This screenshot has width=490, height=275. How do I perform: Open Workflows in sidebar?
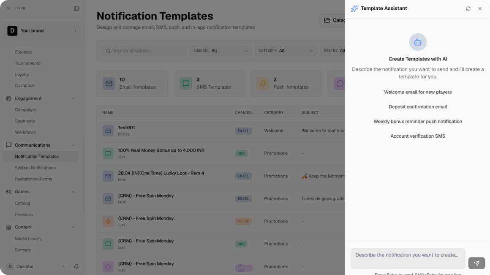pos(25,132)
